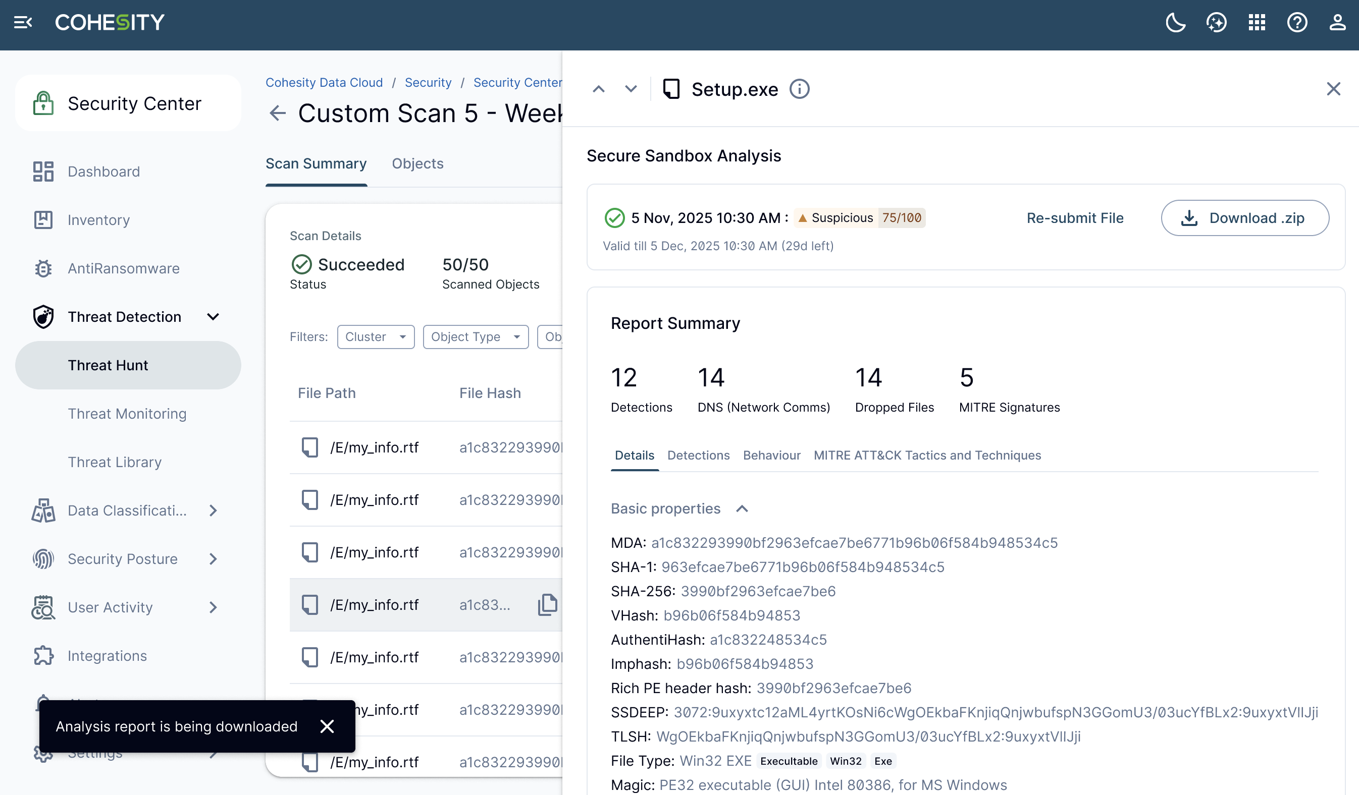Viewport: 1359px width, 795px height.
Task: Switch to the Detections tab
Action: (698, 456)
